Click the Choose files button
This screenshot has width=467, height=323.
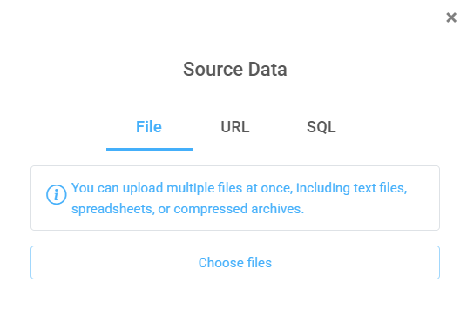pyautogui.click(x=235, y=263)
